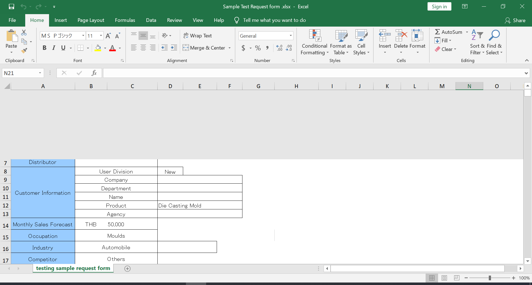Open the General number format dropdown

pyautogui.click(x=291, y=36)
